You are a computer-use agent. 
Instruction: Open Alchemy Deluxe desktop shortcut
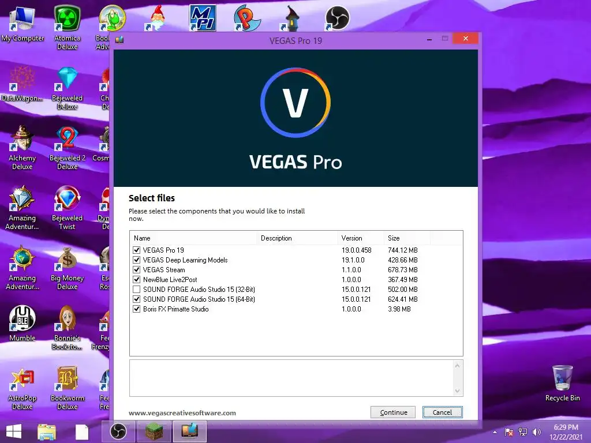click(23, 148)
